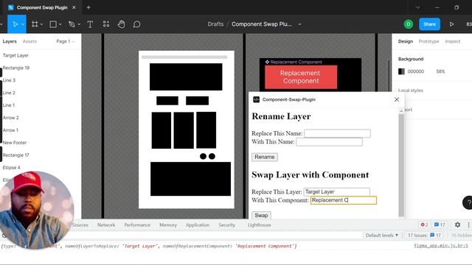This screenshot has width=472, height=265.
Task: Open the Application DevTools tab
Action: [x=198, y=225]
